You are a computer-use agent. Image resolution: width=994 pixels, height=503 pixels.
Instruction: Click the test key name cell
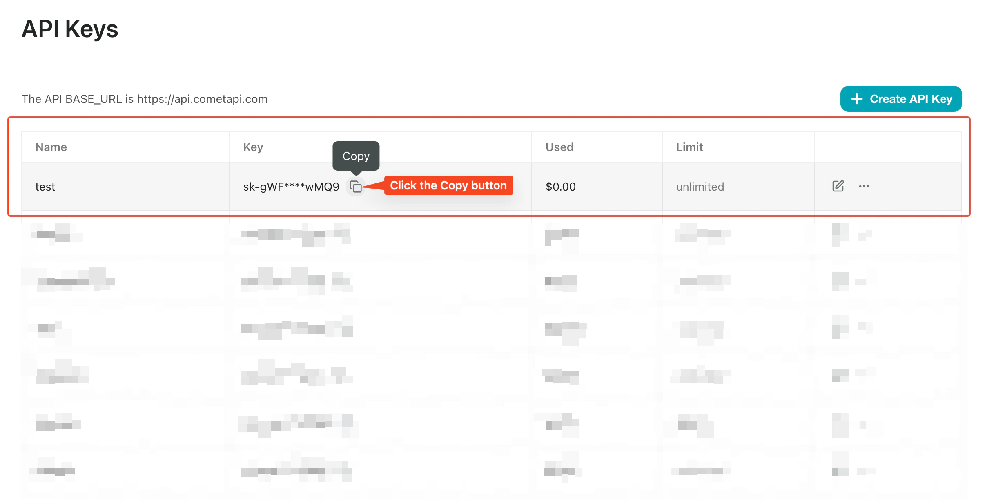[45, 187]
